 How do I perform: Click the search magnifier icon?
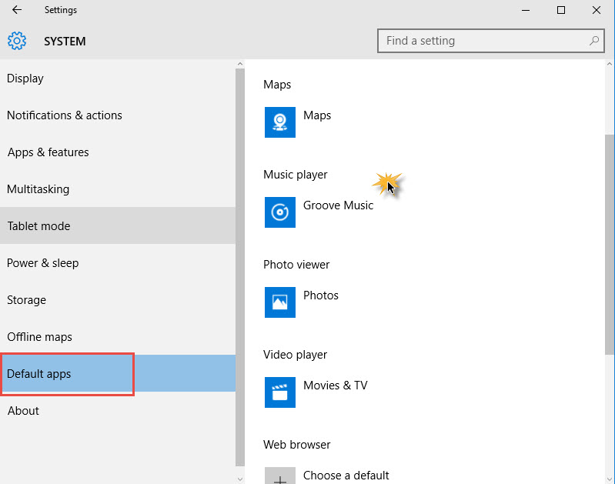click(593, 41)
